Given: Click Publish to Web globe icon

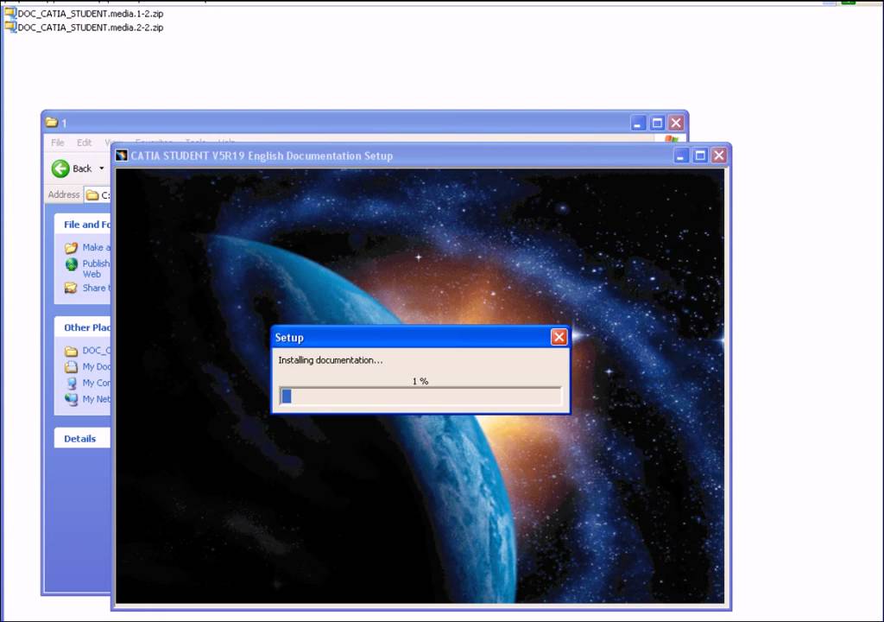Looking at the screenshot, I should [x=71, y=264].
